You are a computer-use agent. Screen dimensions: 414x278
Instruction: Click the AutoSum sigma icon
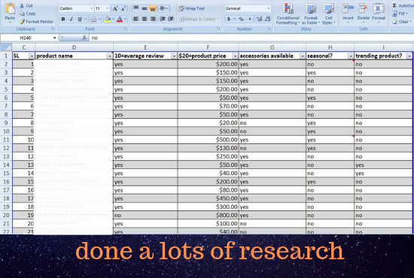[394, 5]
